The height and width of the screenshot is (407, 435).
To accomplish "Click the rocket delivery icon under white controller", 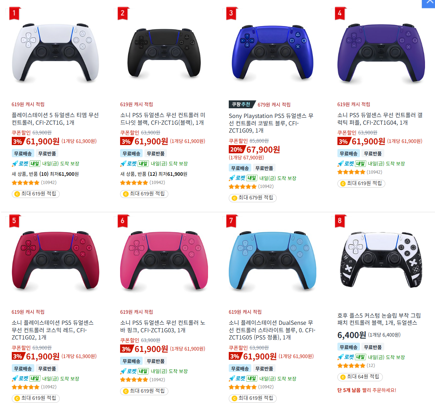I will click(15, 164).
